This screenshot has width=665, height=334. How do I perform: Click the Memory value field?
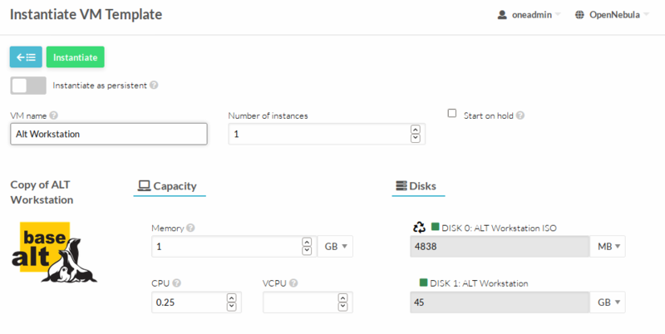[234, 246]
